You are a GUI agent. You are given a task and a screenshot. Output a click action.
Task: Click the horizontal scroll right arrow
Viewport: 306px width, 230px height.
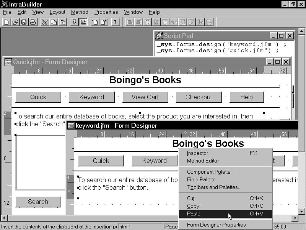pyautogui.click(x=295, y=218)
